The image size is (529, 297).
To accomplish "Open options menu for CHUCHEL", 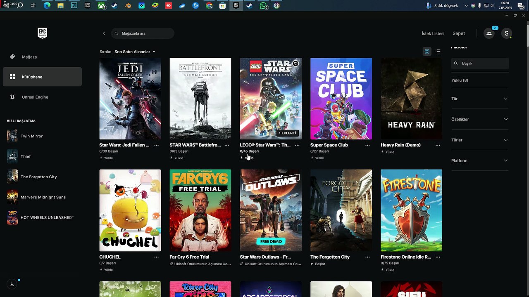I will 156,257.
